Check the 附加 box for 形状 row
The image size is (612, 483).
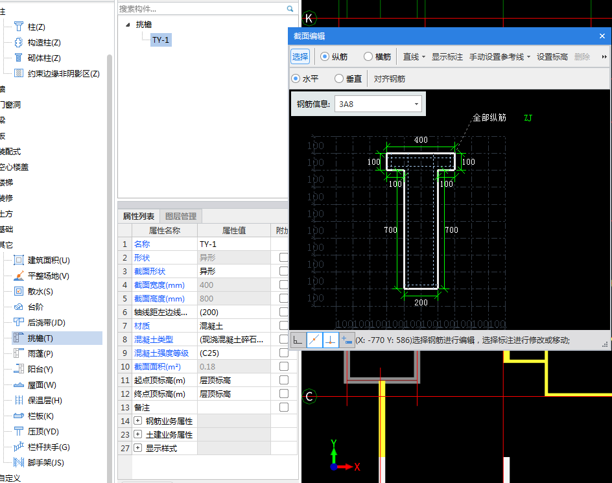(284, 257)
